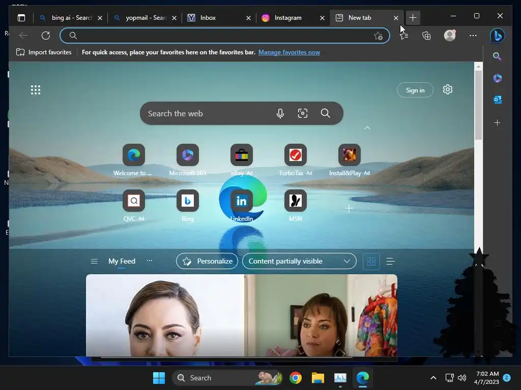Open the clock showing 7:02 AM
The image size is (521, 390).
click(487, 378)
